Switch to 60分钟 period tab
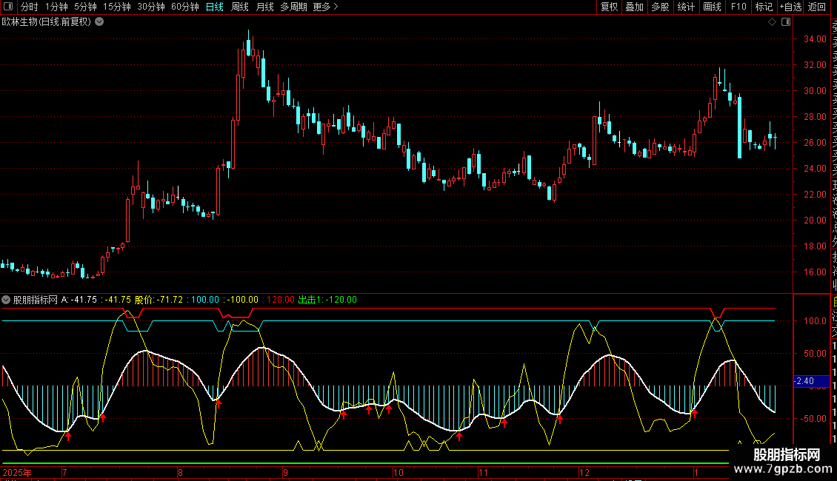837x481 pixels. point(184,7)
